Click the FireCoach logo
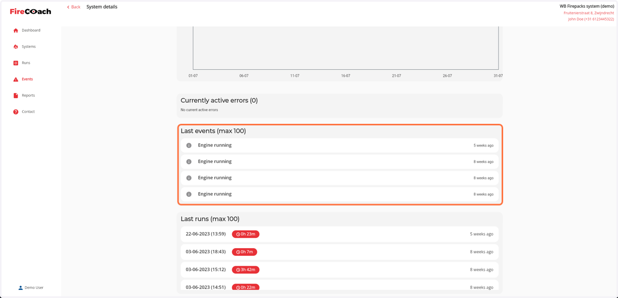Viewport: 618px width, 298px height. pyautogui.click(x=30, y=11)
